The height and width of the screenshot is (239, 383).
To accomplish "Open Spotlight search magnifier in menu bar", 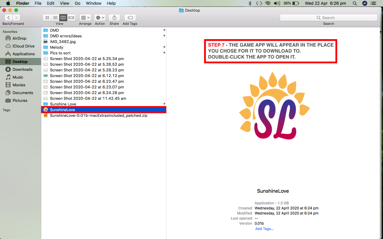I will 355,3.
